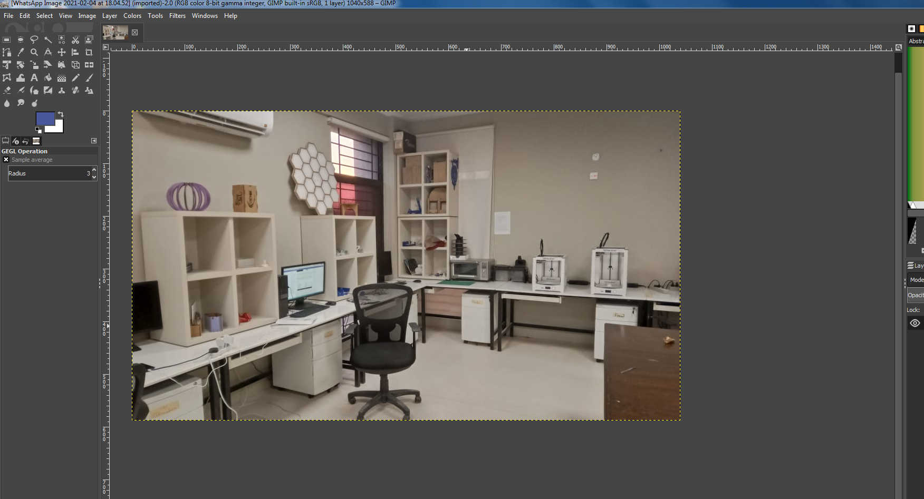Select the Ink tool

[x=34, y=90]
